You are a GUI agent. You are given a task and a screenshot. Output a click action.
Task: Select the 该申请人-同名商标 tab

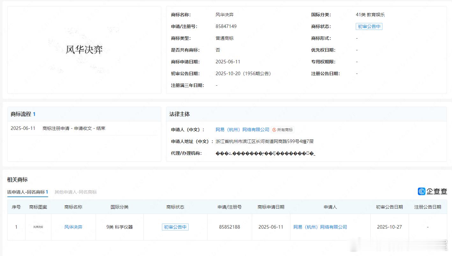(x=27, y=192)
